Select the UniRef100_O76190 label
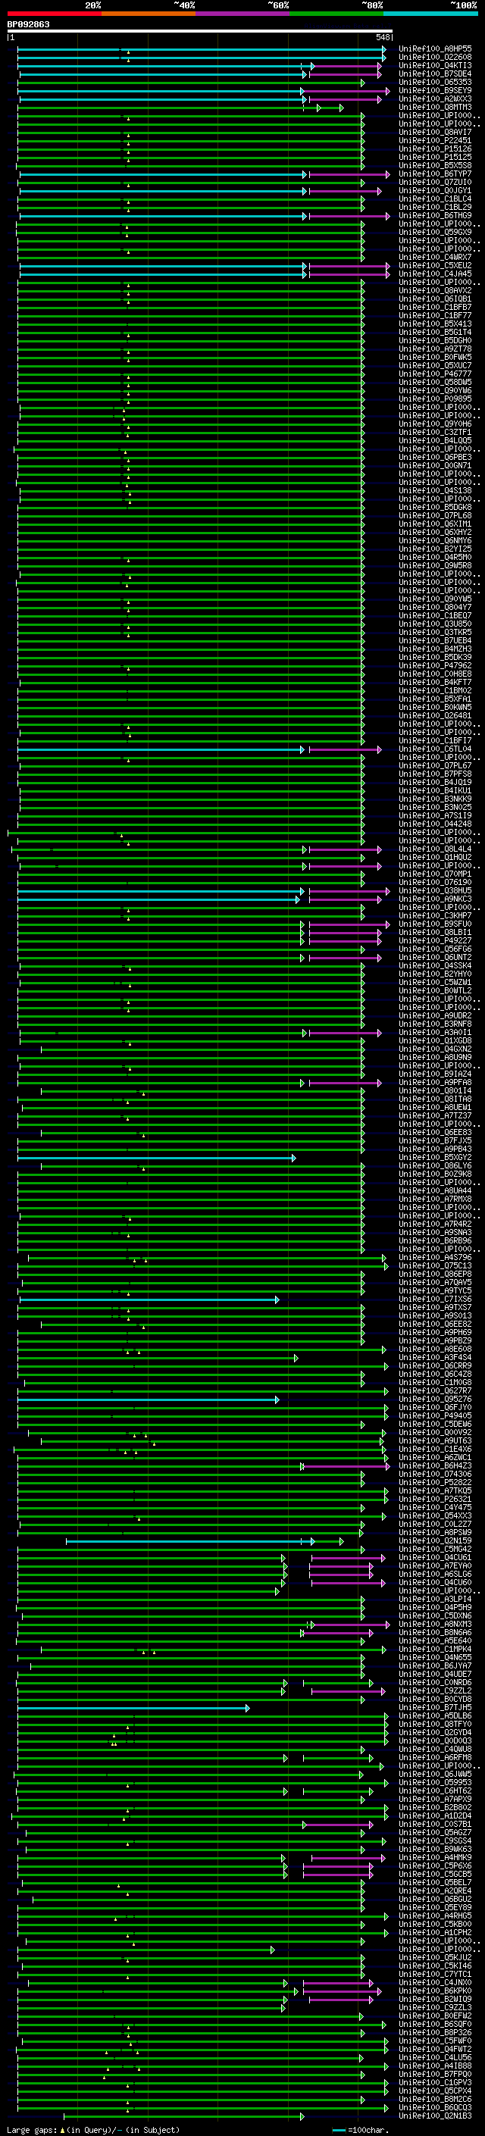 (435, 882)
